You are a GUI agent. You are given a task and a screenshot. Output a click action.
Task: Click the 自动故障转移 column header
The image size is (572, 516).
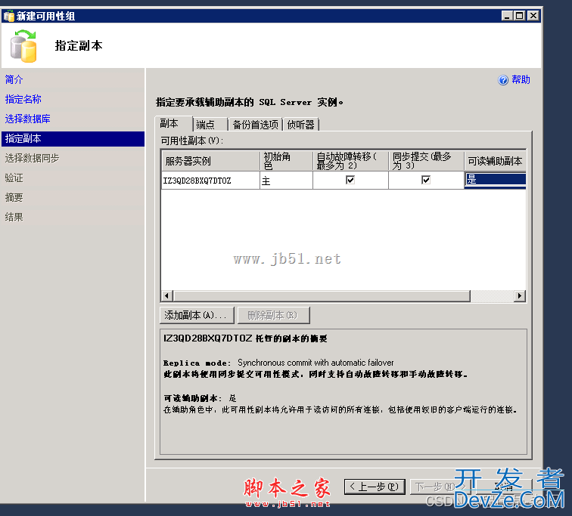350,161
